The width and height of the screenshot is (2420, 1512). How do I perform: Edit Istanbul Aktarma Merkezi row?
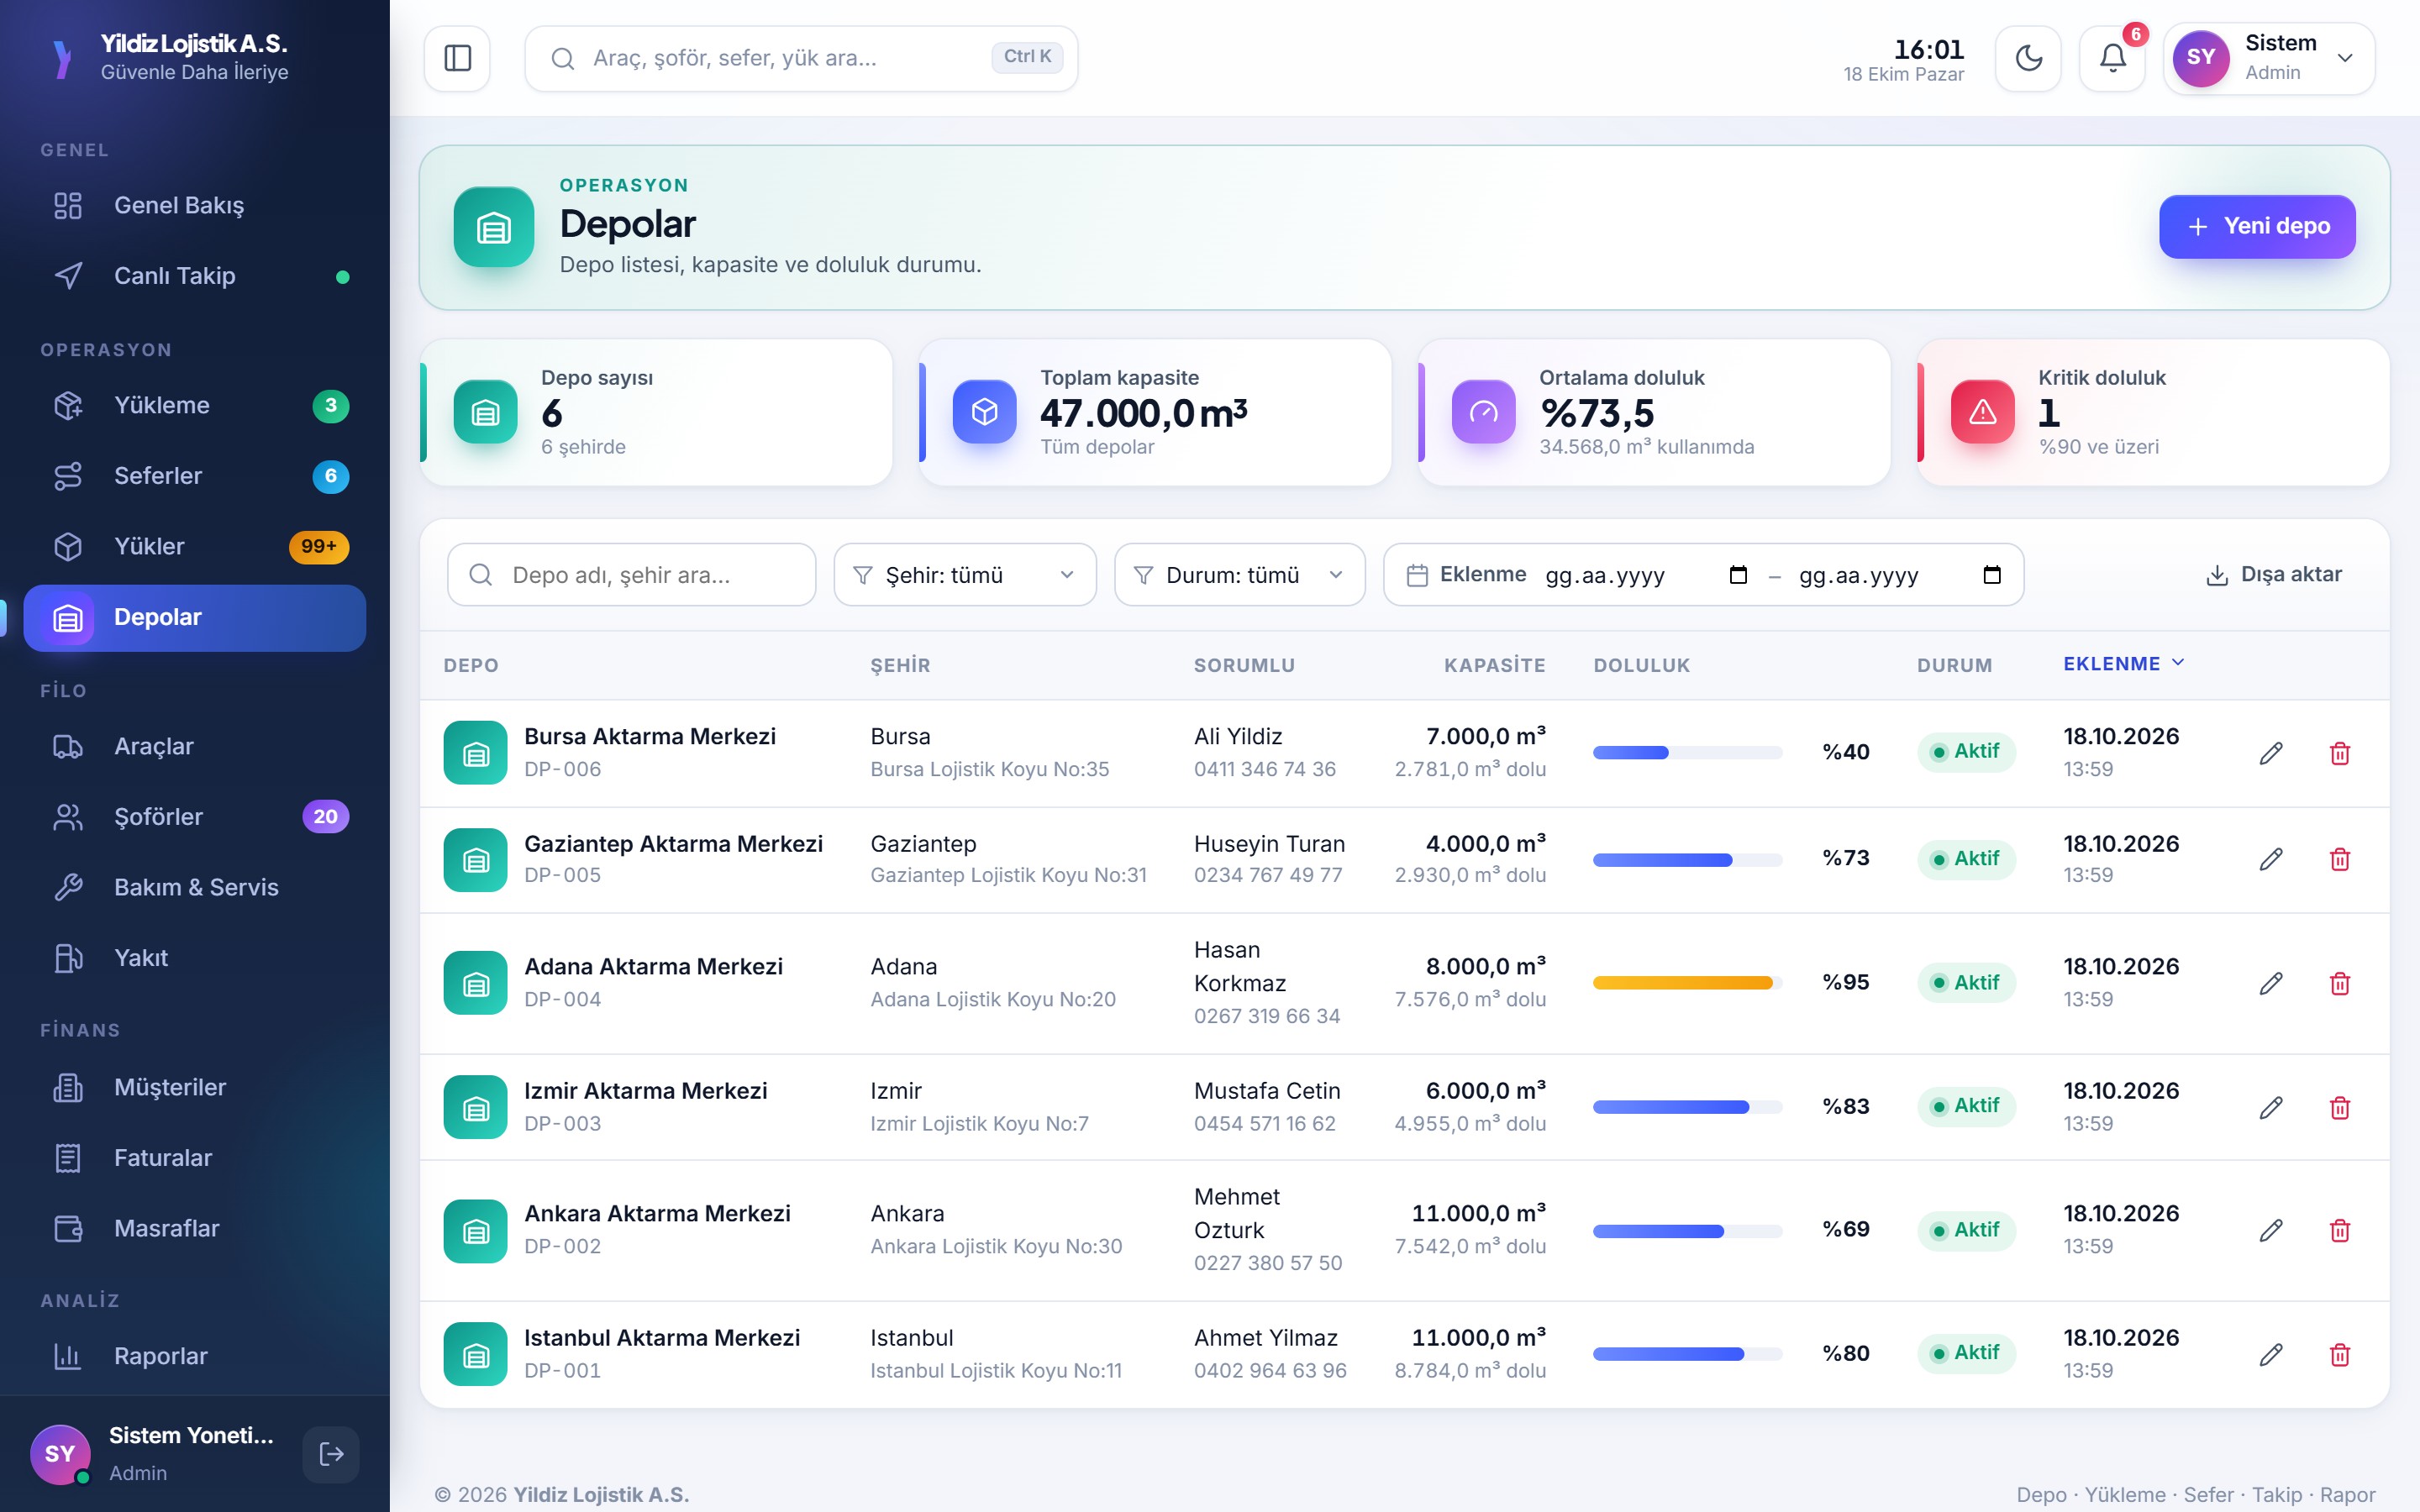click(2271, 1354)
